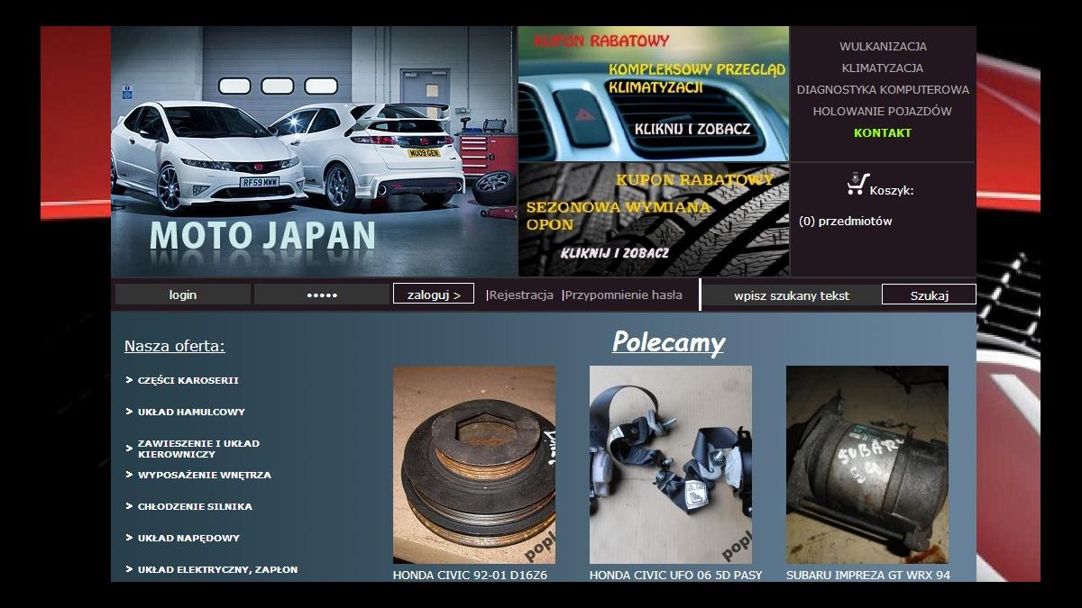Viewport: 1082px width, 608px height.
Task: Open the Nasza oferta heading link
Action: click(x=175, y=346)
